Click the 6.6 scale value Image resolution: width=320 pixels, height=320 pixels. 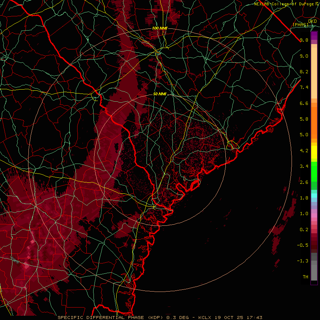(304, 103)
